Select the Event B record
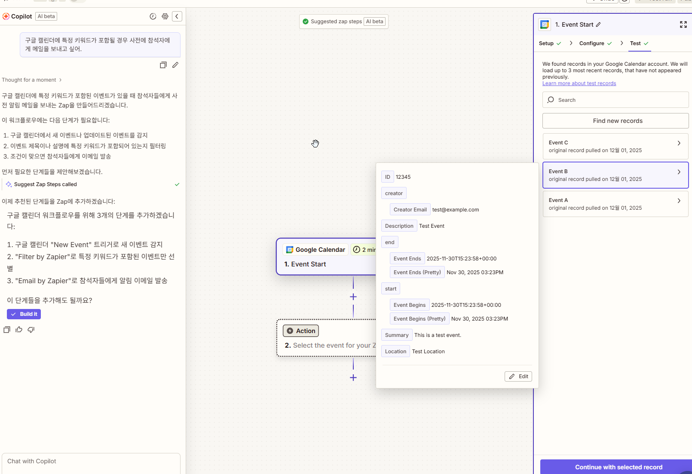 (x=615, y=175)
